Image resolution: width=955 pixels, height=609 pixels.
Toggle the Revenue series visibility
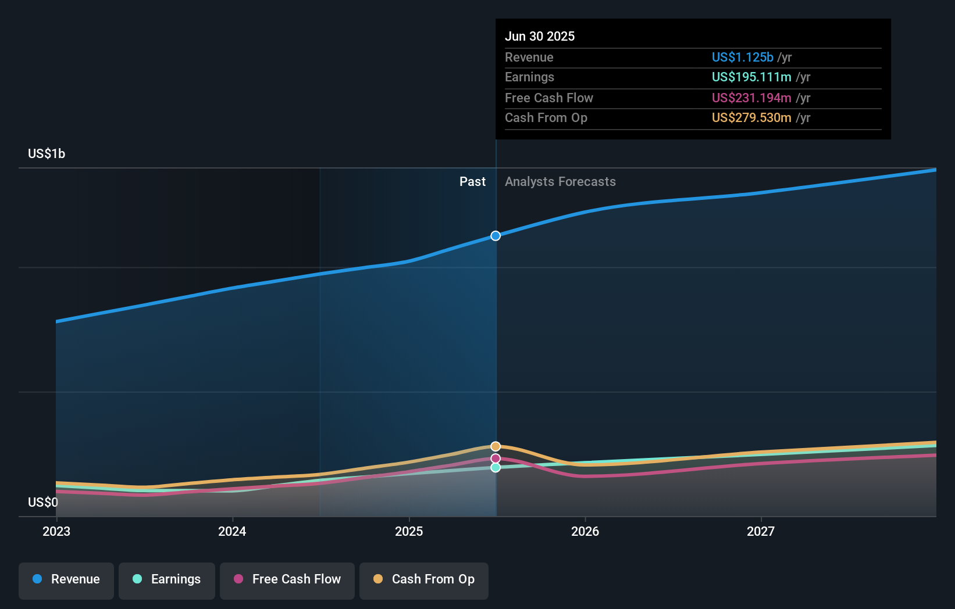[66, 579]
